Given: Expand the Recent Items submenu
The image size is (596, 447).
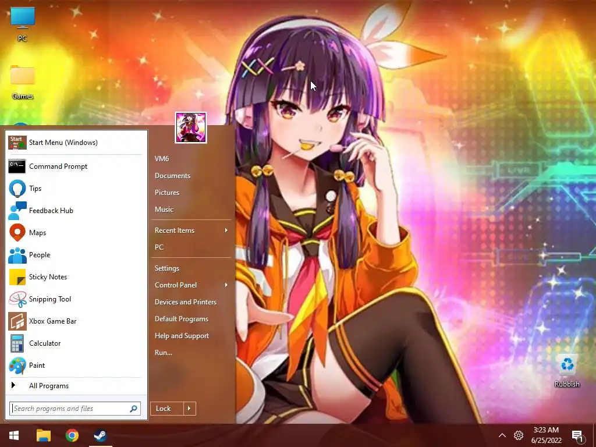Looking at the screenshot, I should coord(191,230).
